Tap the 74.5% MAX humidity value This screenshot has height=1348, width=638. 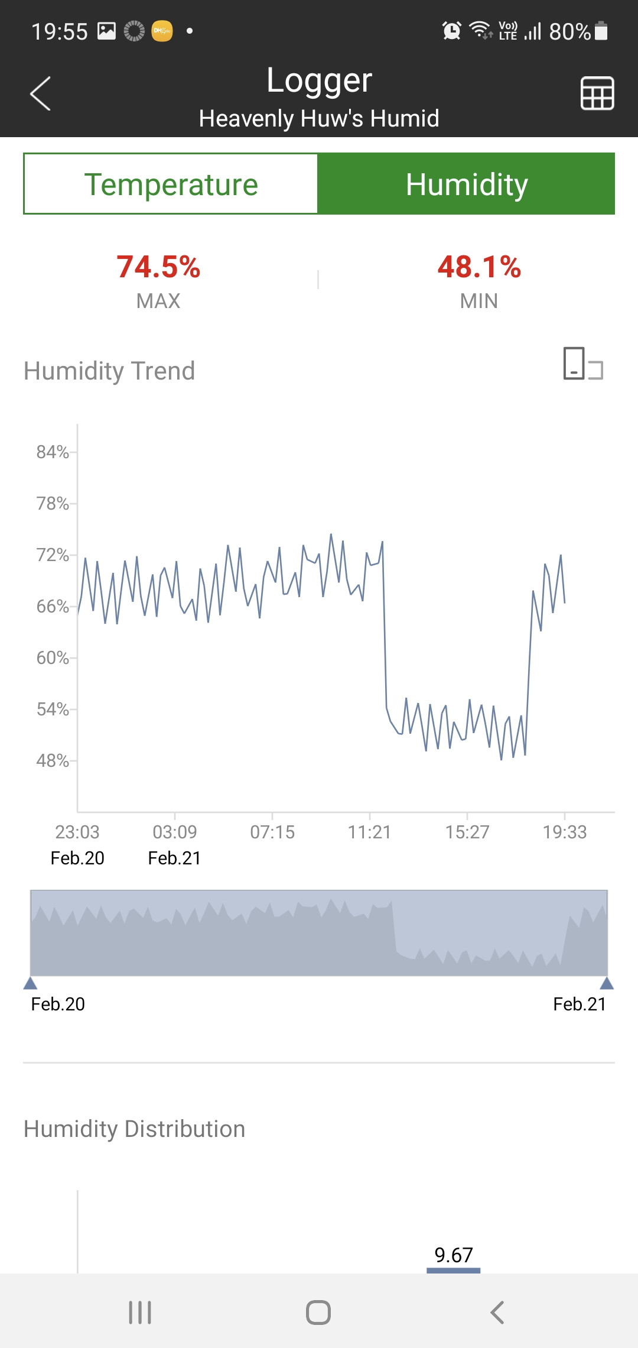click(158, 267)
